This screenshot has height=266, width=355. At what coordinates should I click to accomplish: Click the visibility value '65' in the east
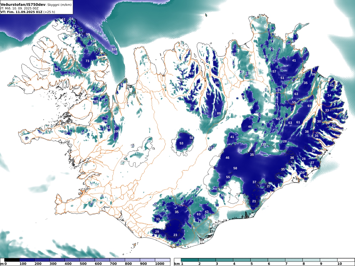click(x=278, y=119)
